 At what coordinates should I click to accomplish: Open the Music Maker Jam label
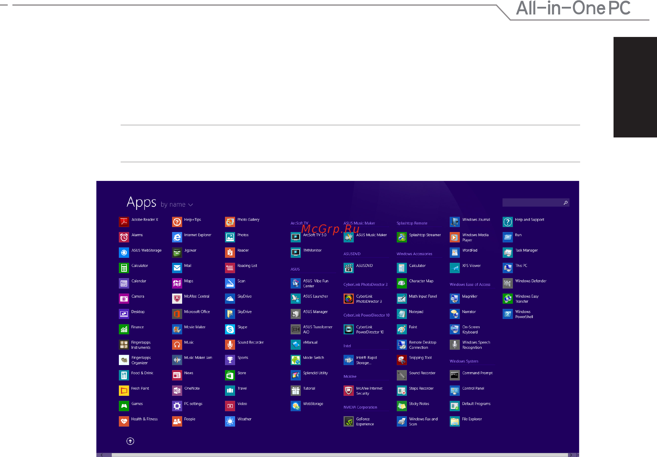[198, 357]
